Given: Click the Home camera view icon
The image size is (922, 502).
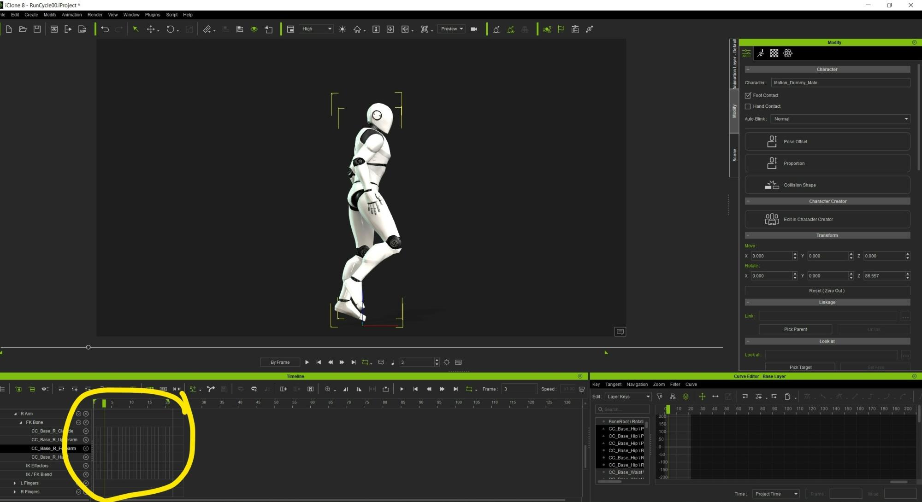Looking at the screenshot, I should click(357, 29).
